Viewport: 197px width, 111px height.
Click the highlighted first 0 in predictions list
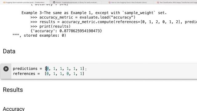coord(47,68)
